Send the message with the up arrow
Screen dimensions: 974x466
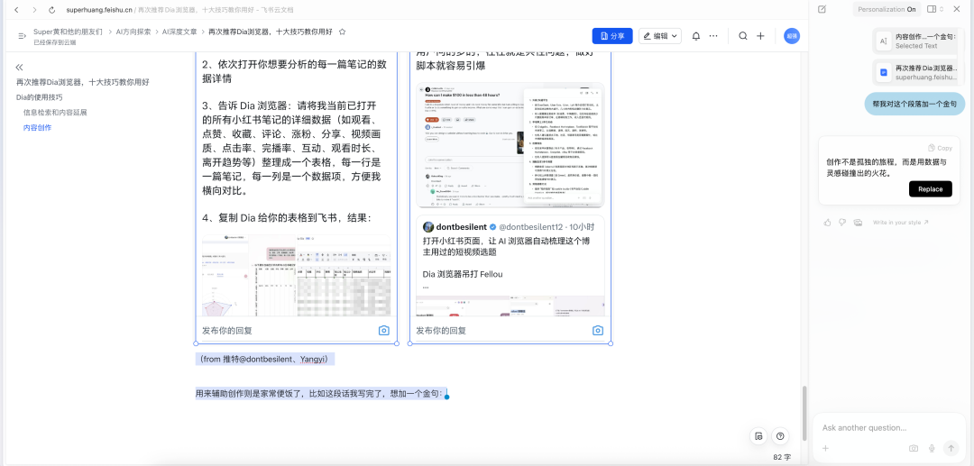951,448
